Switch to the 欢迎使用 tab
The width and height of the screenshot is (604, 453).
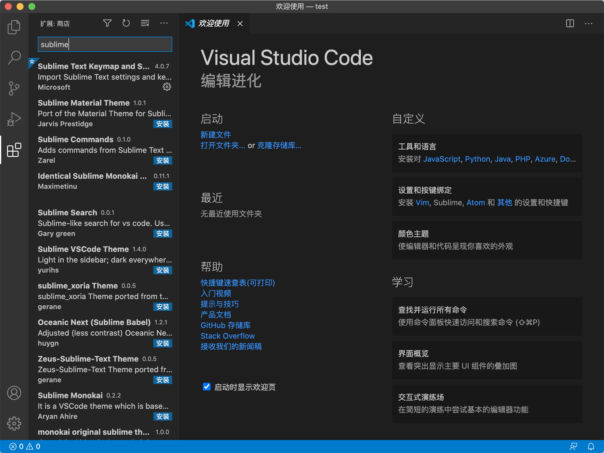[x=214, y=23]
